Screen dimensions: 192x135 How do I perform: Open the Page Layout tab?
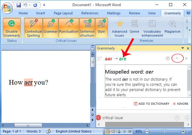pos(63,13)
